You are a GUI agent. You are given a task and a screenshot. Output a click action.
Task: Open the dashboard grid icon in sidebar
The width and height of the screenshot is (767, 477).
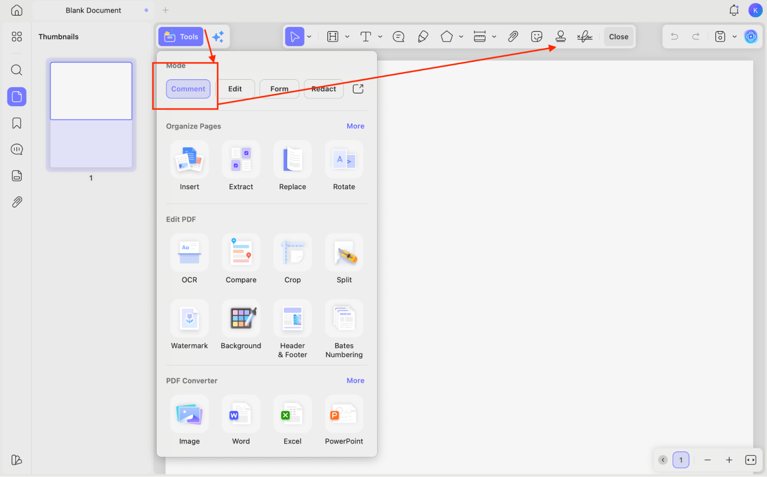[x=16, y=37]
